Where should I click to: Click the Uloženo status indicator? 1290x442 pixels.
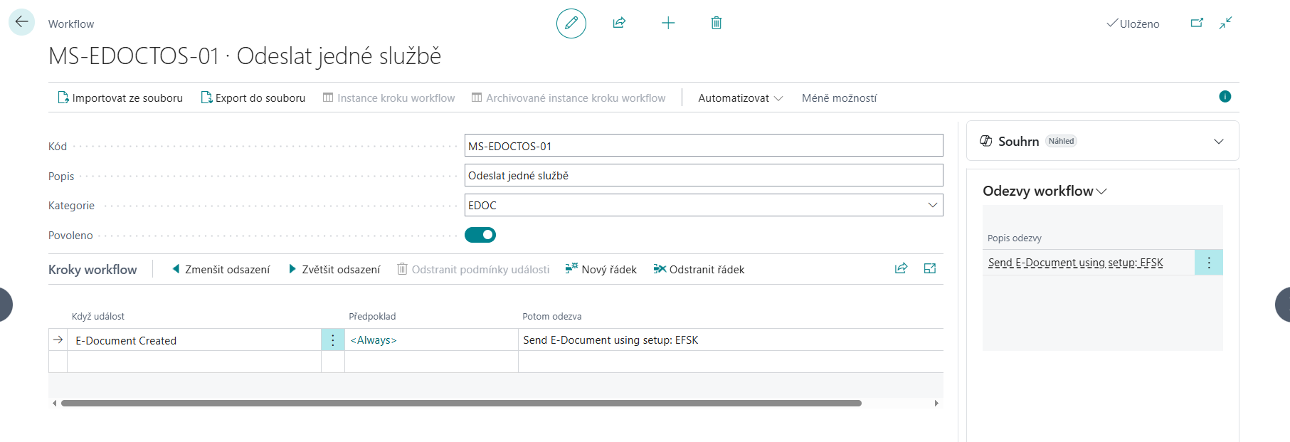point(1133,23)
